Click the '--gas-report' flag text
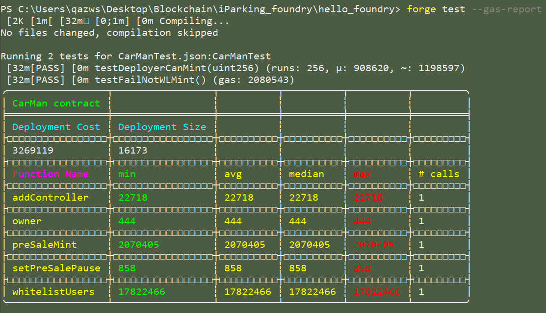 tap(506, 9)
